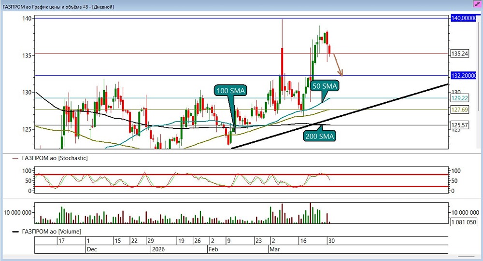Click the date label "15" on the time axis
483x261 pixels.
click(x=118, y=241)
